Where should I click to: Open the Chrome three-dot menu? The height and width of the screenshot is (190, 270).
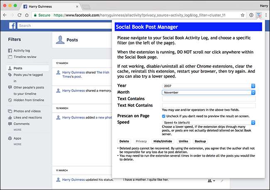pos(266,15)
